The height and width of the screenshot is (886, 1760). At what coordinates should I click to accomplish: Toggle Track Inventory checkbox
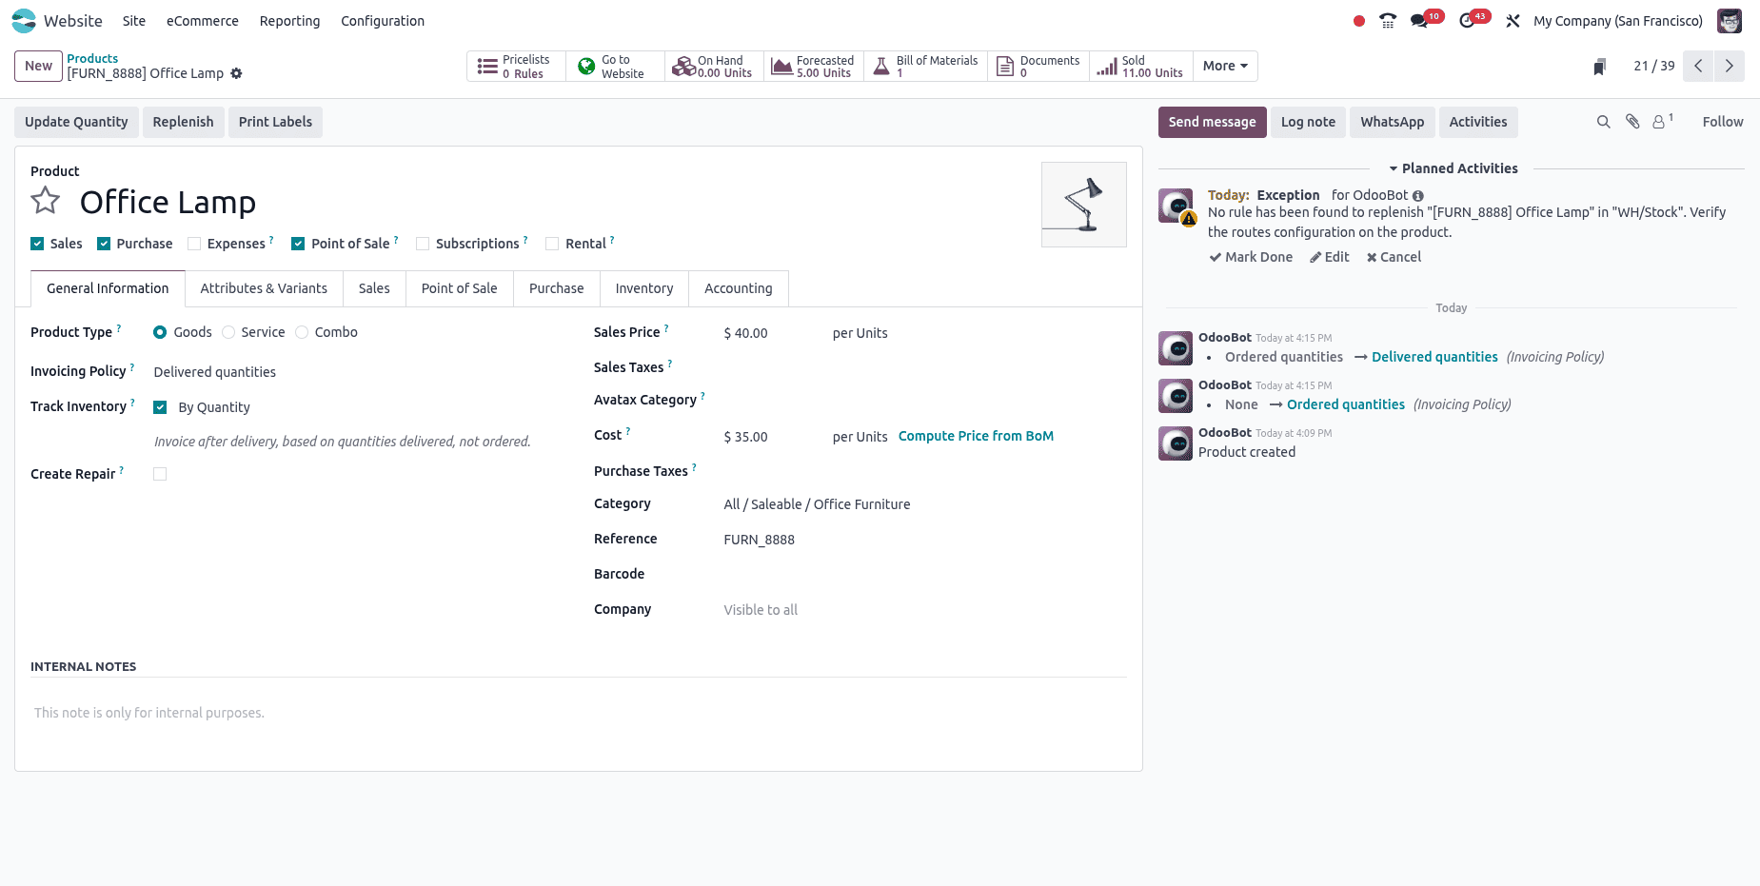[160, 407]
